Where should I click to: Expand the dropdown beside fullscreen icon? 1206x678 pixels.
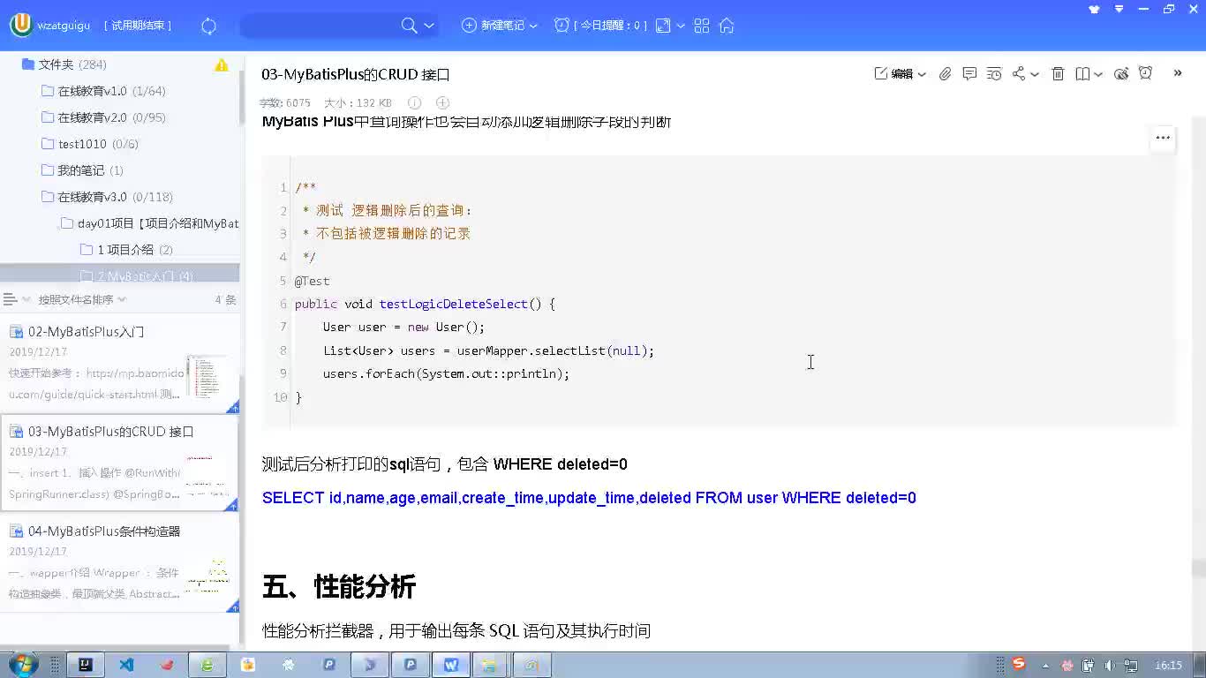pos(681,26)
